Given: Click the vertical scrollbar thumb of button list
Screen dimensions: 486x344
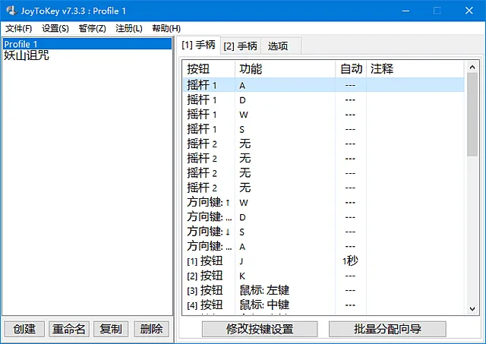Looking at the screenshot, I should coord(472,115).
